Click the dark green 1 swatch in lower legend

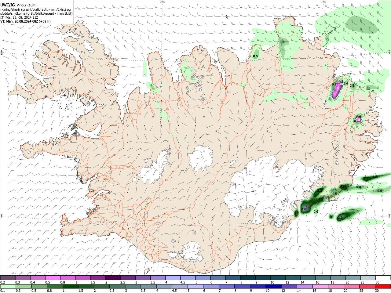click(71, 286)
